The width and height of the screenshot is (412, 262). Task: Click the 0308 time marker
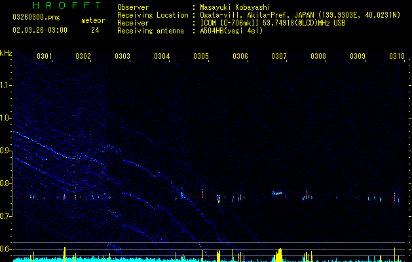coord(318,56)
